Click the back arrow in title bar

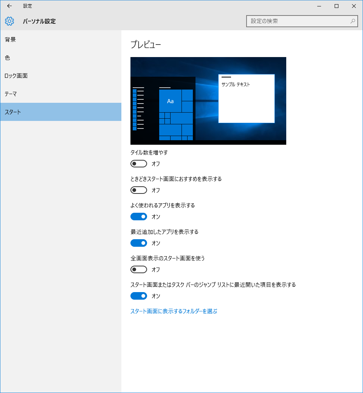coord(9,6)
